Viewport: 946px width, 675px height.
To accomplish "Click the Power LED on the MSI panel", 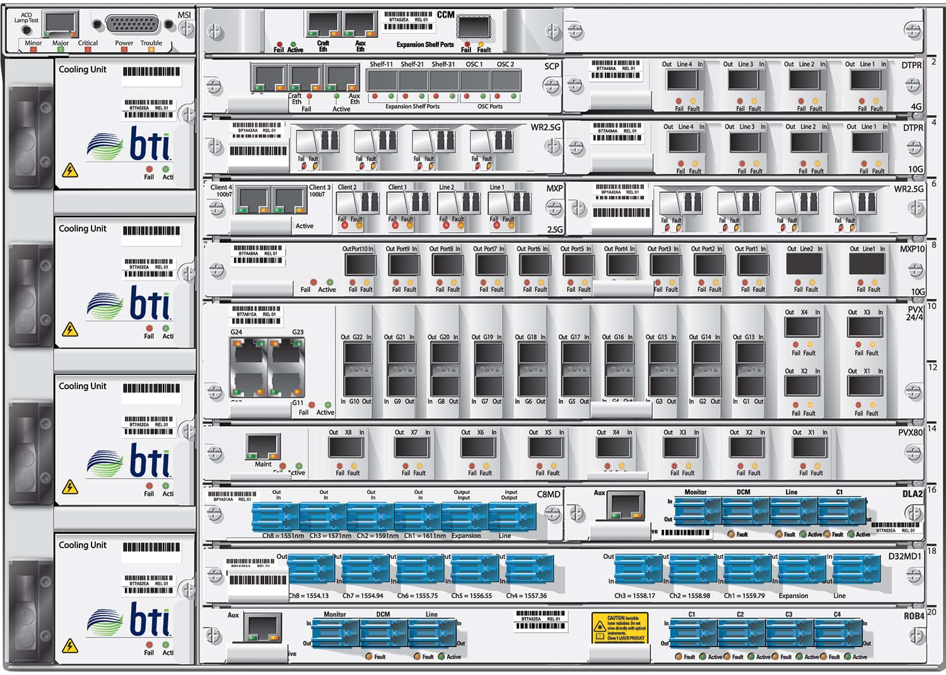I will click(124, 50).
